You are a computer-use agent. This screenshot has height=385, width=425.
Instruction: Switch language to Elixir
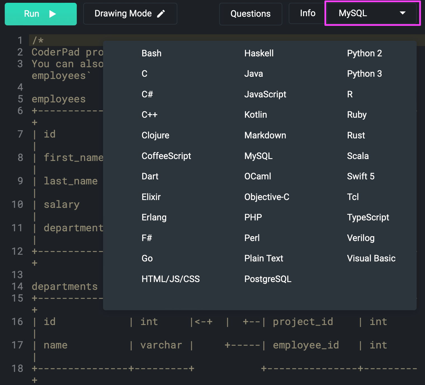(x=151, y=197)
